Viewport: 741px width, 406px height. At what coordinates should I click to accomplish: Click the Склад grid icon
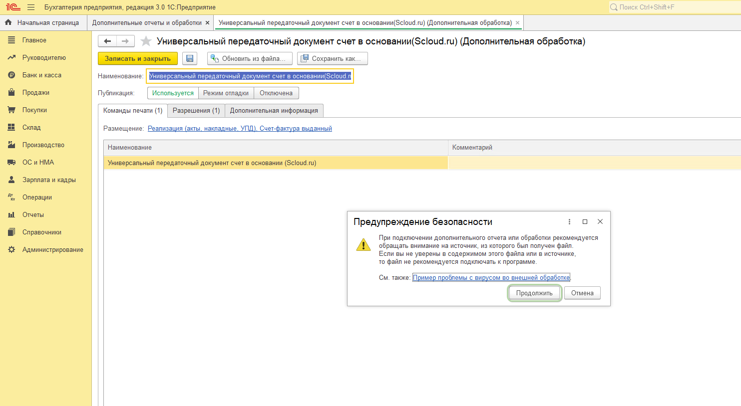coord(11,127)
